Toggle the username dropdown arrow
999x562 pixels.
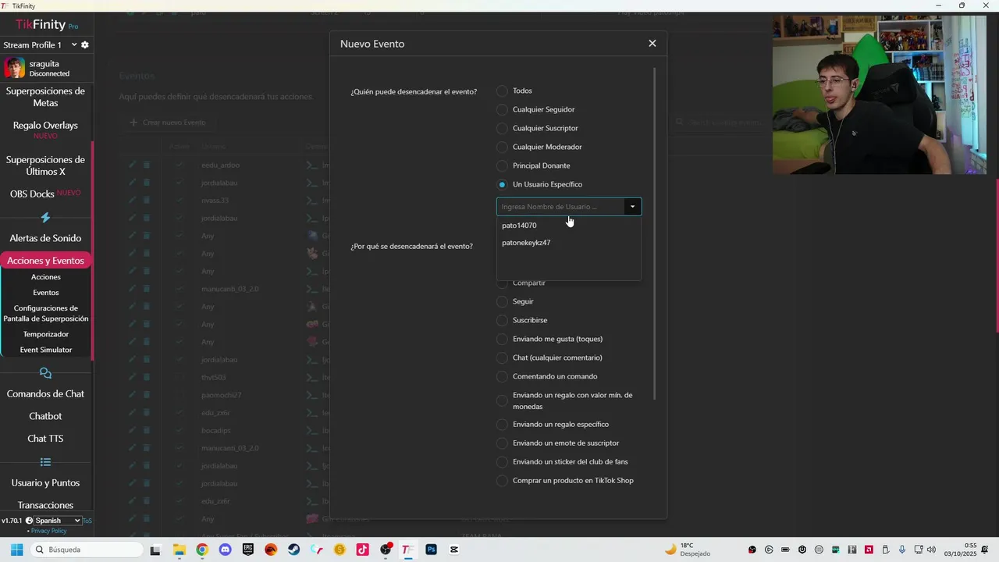click(633, 207)
